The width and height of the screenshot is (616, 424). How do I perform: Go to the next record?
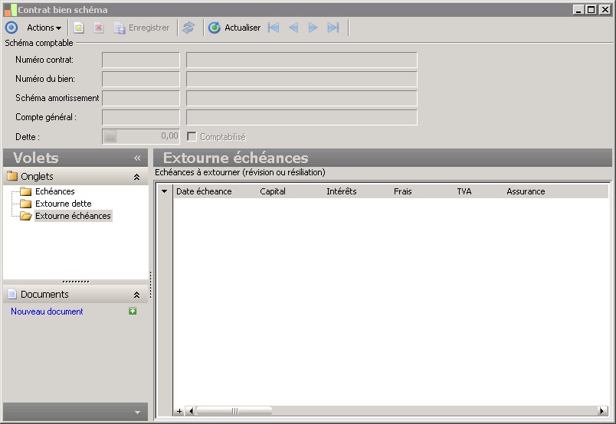[x=313, y=28]
